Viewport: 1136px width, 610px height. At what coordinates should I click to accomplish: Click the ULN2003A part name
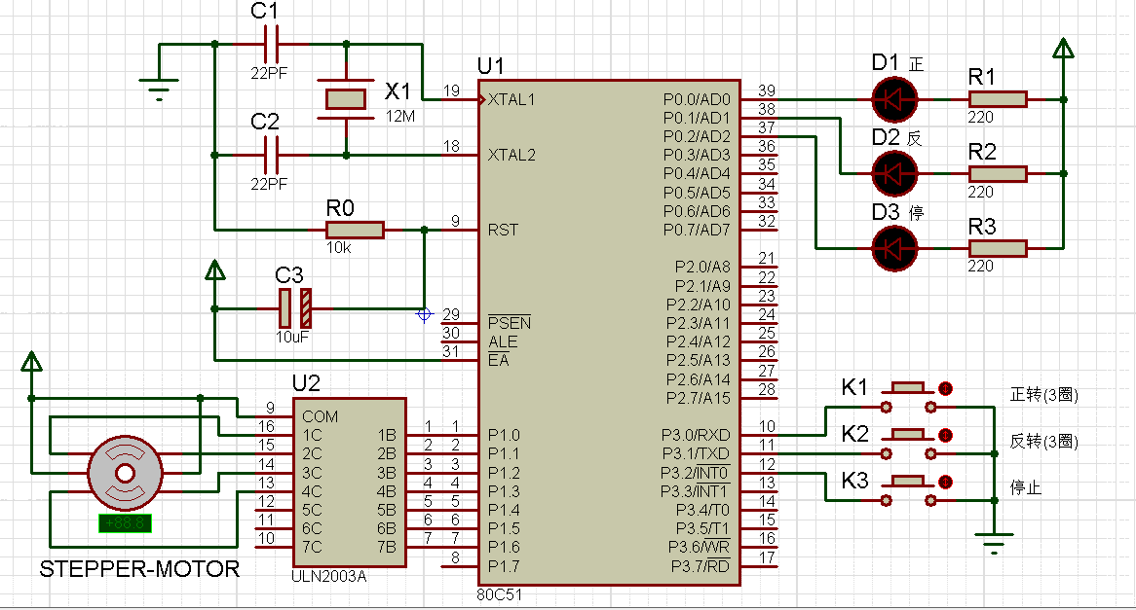click(x=329, y=577)
